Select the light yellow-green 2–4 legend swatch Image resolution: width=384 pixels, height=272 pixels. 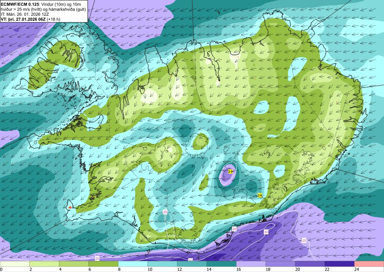(x=44, y=264)
